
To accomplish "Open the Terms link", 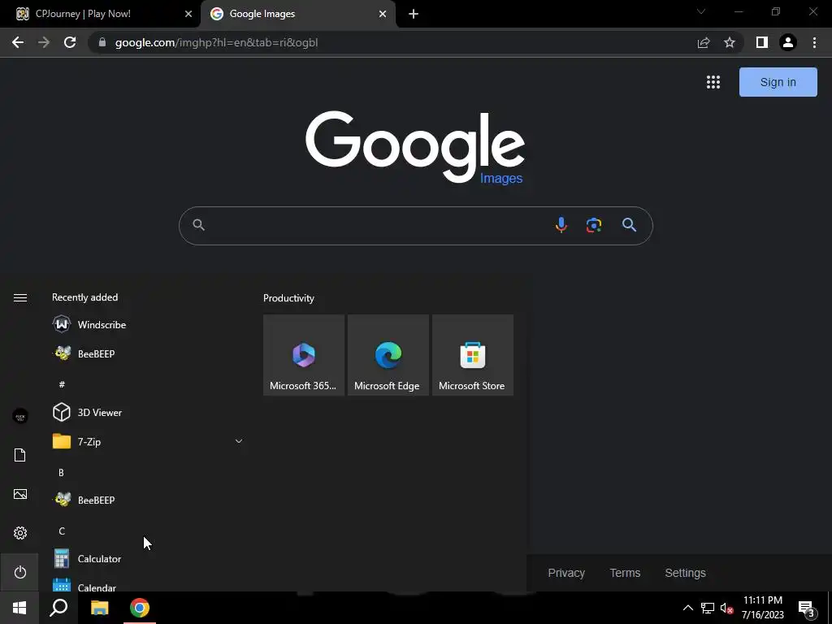I will tap(625, 573).
